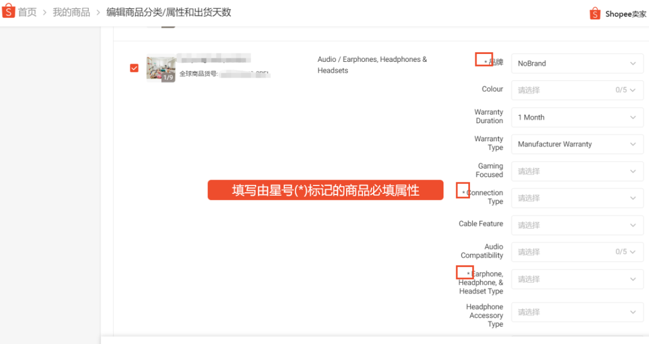The image size is (649, 344).
Task: Uncheck the product selection checkbox
Action: click(134, 68)
